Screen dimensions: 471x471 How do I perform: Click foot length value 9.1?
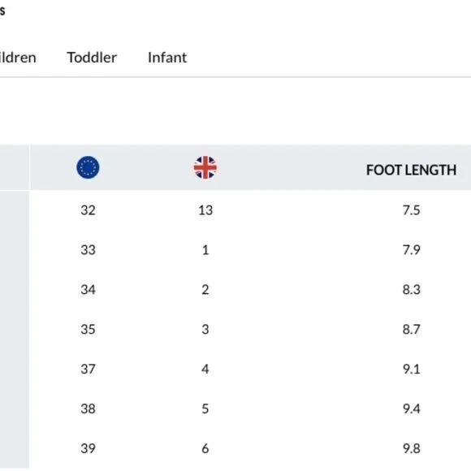[x=411, y=369]
